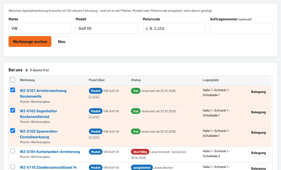Uncheck the WZ-0101 Arretierwerkzeug row checkbox
Viewport: 281px width, 170px height.
13,90
